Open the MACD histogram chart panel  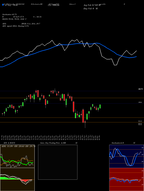tap(17, 179)
